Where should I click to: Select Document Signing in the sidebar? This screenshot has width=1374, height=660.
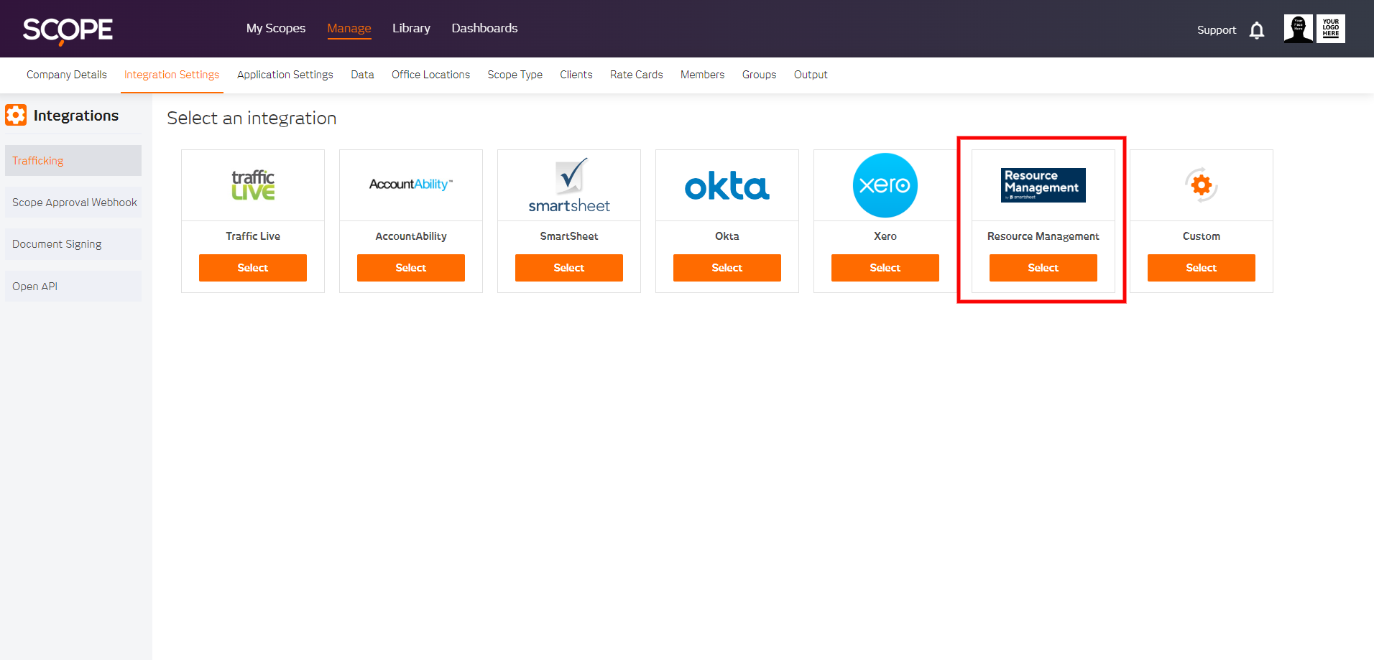tap(73, 244)
